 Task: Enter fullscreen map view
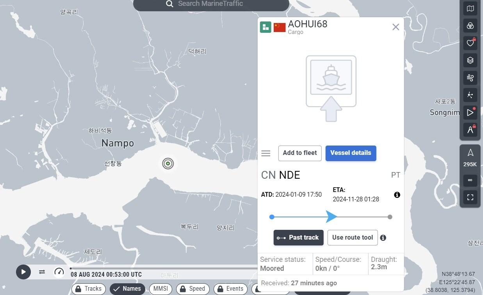pos(470,197)
